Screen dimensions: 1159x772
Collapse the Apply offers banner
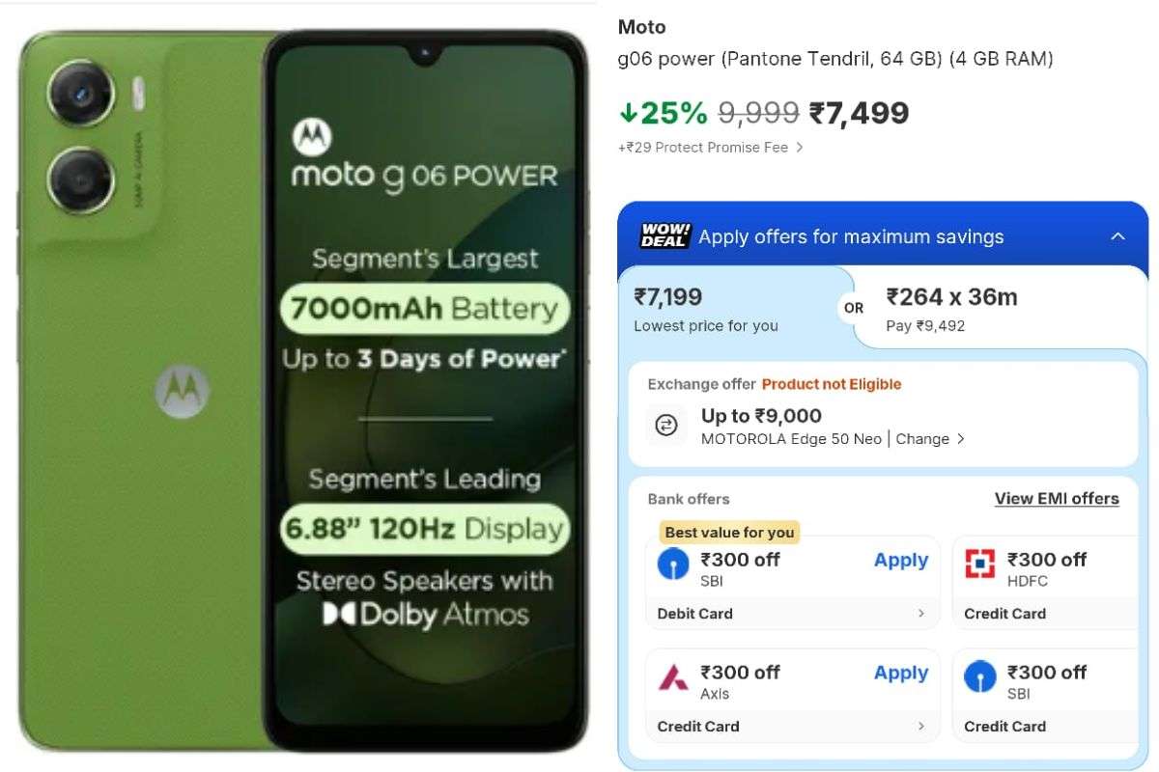1117,234
